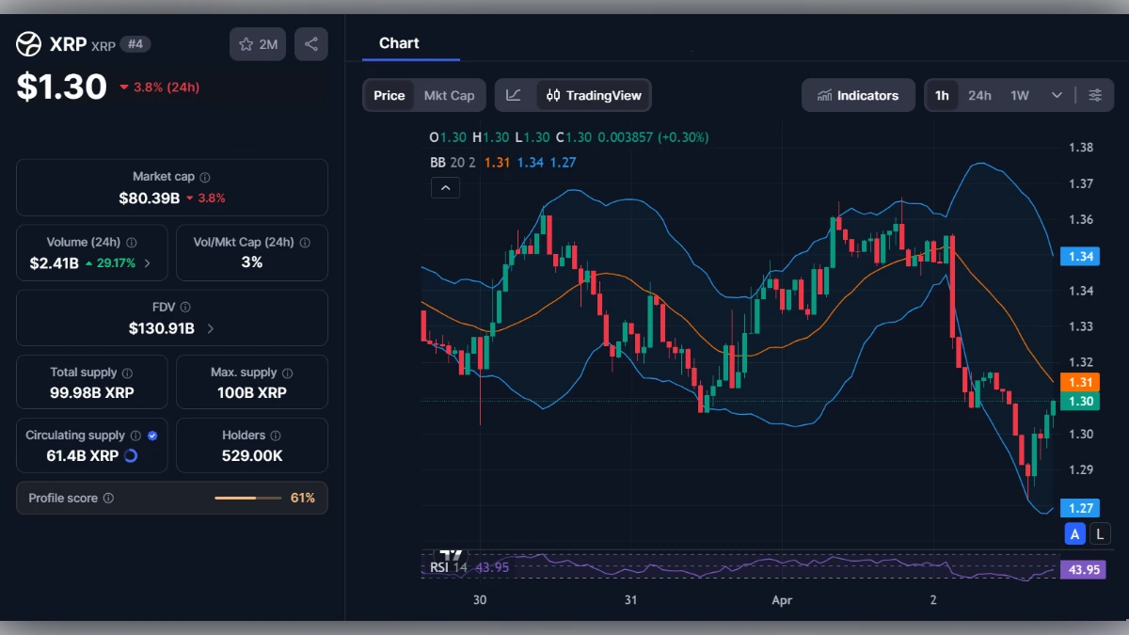This screenshot has height=635, width=1129.
Task: Click the Profile score progress bar
Action: 247,499
